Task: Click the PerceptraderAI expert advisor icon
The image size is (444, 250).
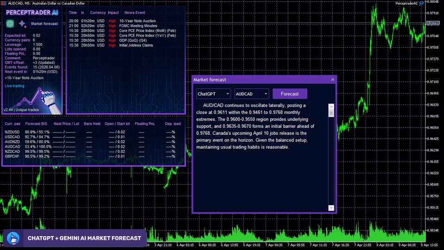Action: tap(421, 3)
